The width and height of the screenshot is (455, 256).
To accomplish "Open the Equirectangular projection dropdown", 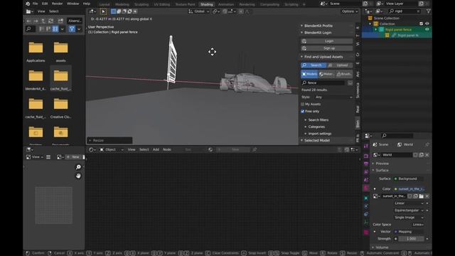I will coord(409,210).
